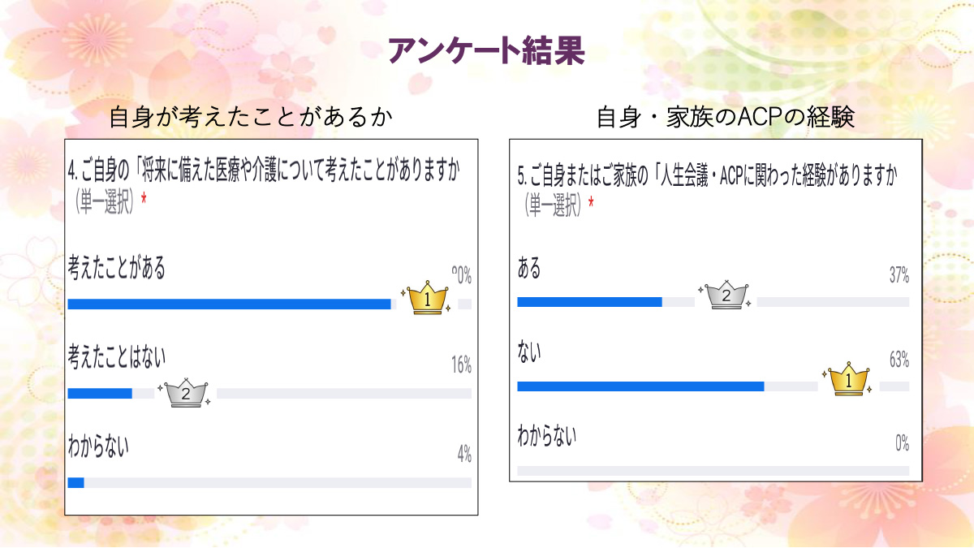Click the アンケート結果 slide title
974x548 pixels.
[x=486, y=50]
